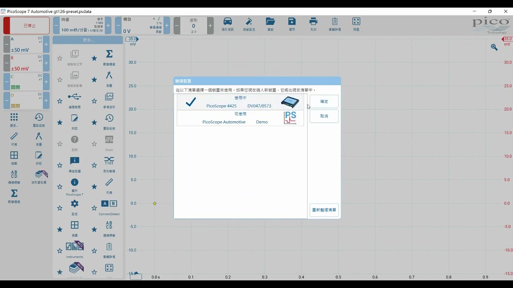Open channel C settings panel

(26, 82)
